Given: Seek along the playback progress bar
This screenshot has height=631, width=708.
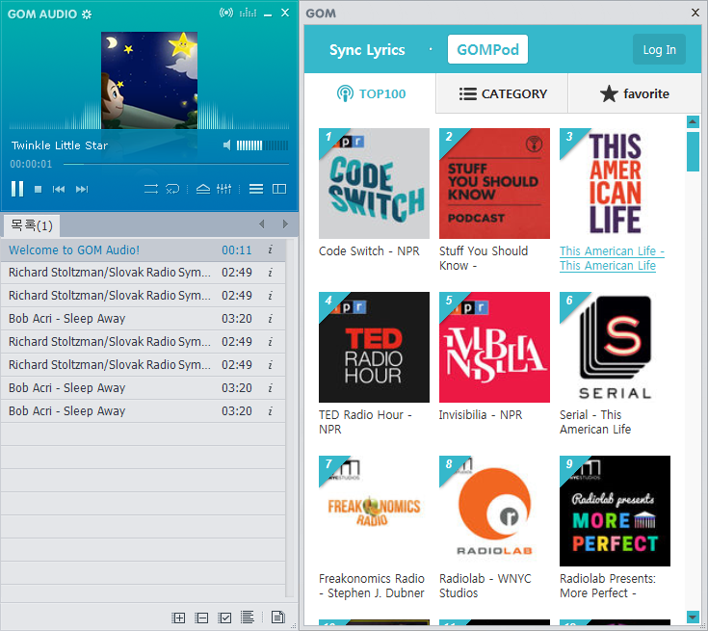Looking at the screenshot, I should (x=176, y=164).
